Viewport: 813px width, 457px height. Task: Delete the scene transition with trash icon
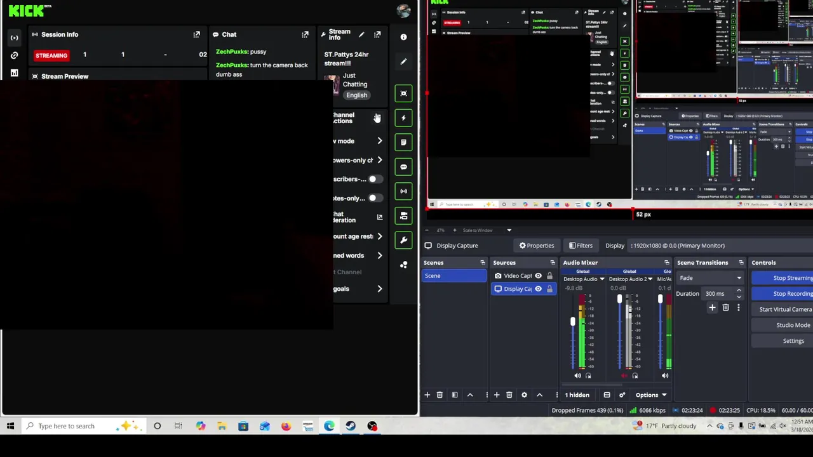pyautogui.click(x=725, y=308)
